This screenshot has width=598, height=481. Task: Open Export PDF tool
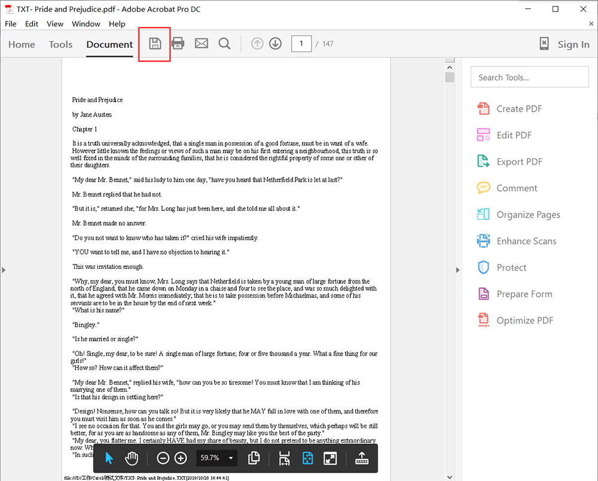point(519,162)
